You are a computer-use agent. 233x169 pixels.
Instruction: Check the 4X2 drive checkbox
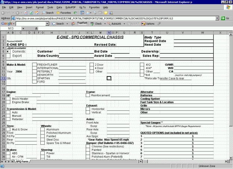pyautogui.click(x=142, y=65)
